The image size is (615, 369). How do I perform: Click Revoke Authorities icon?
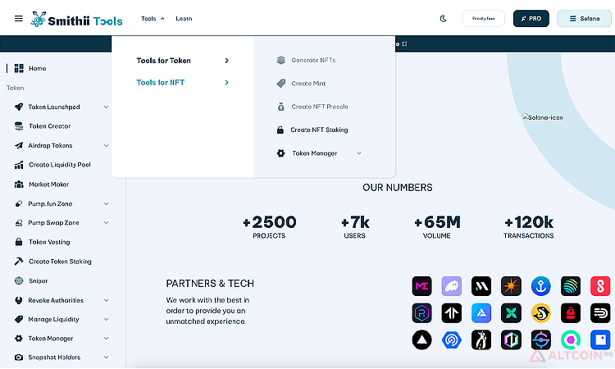tap(18, 300)
